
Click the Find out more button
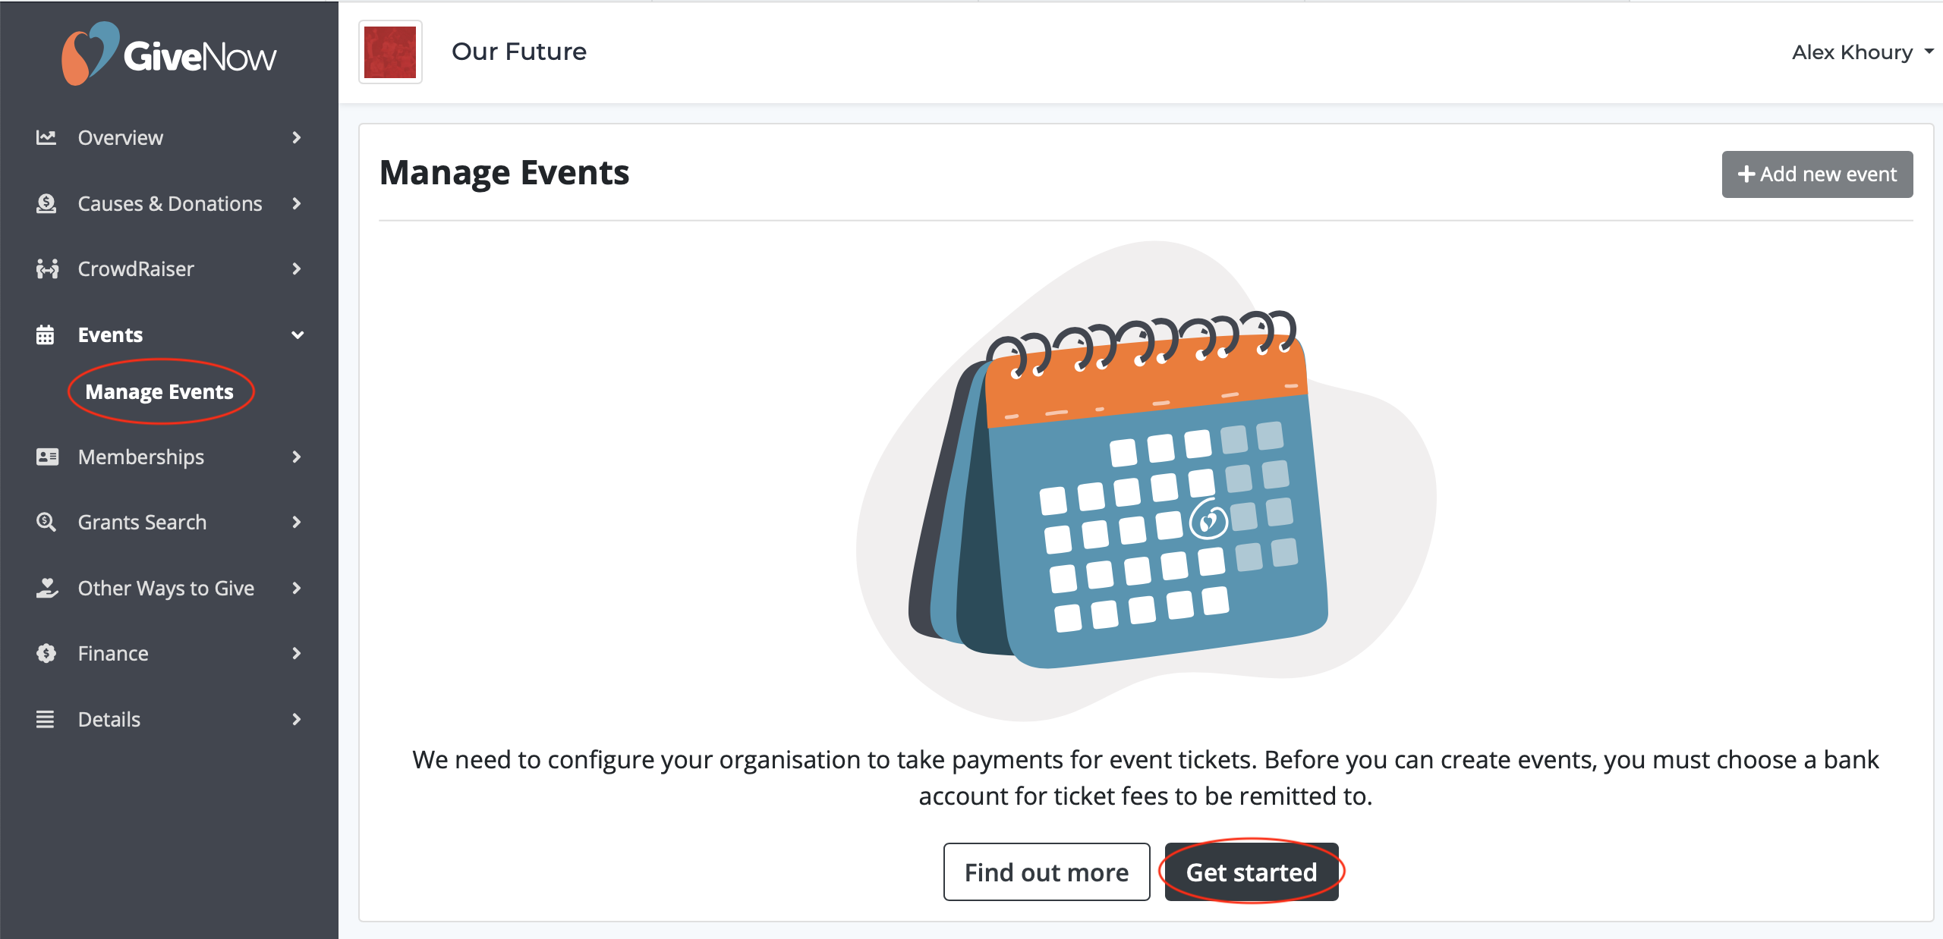click(1046, 872)
